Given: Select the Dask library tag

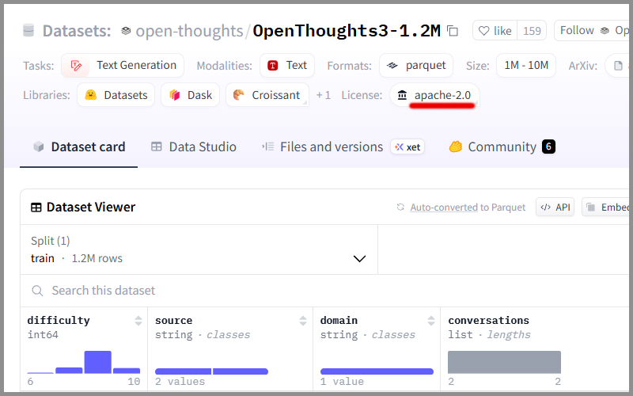Looking at the screenshot, I should click(x=190, y=95).
